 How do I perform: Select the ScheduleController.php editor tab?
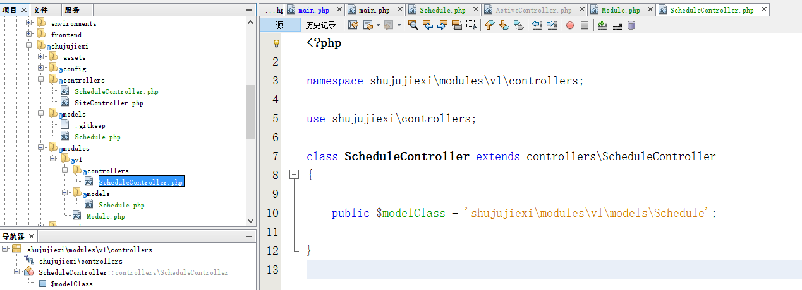coord(711,10)
